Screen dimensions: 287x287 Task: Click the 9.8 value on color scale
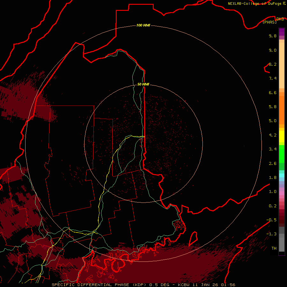273,36
